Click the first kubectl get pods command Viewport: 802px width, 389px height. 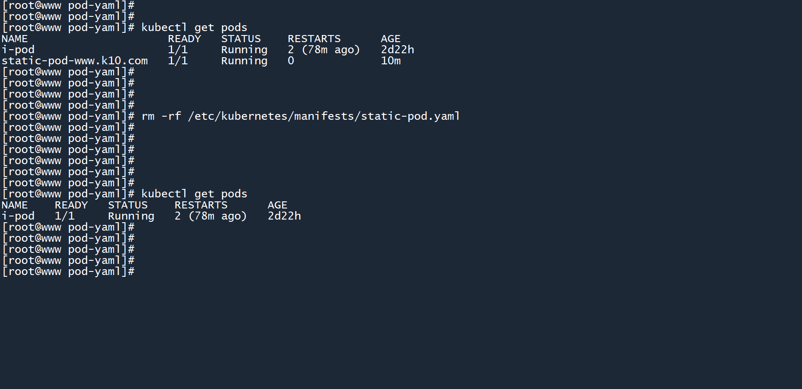194,28
